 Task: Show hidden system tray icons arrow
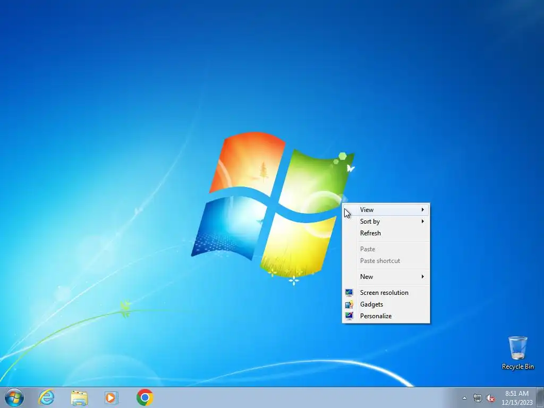click(x=464, y=398)
